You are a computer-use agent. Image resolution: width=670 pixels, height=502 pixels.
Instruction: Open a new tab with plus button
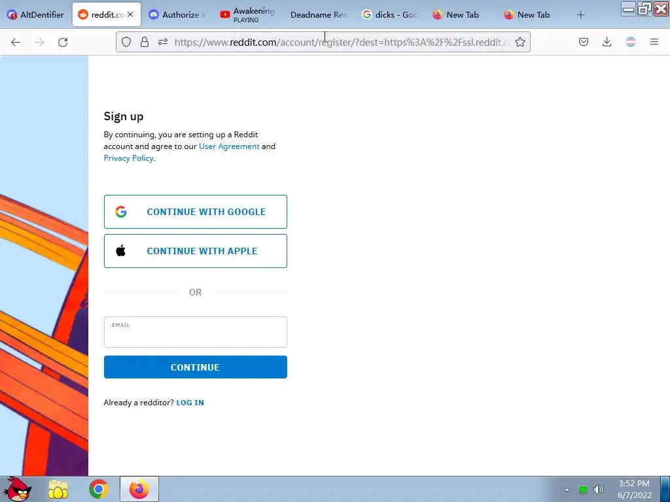(581, 15)
